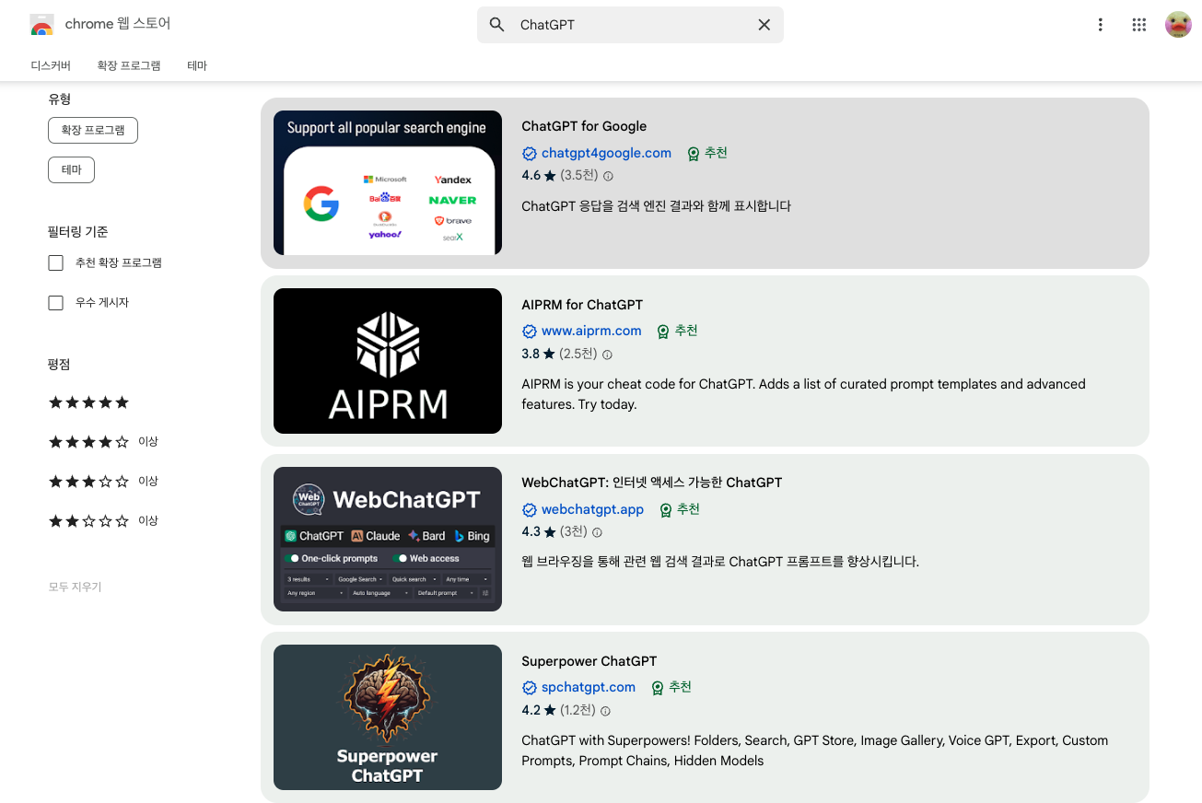Click 추천 badge on WebChatGPT
Viewport: 1202px width, 803px height.
(x=680, y=509)
